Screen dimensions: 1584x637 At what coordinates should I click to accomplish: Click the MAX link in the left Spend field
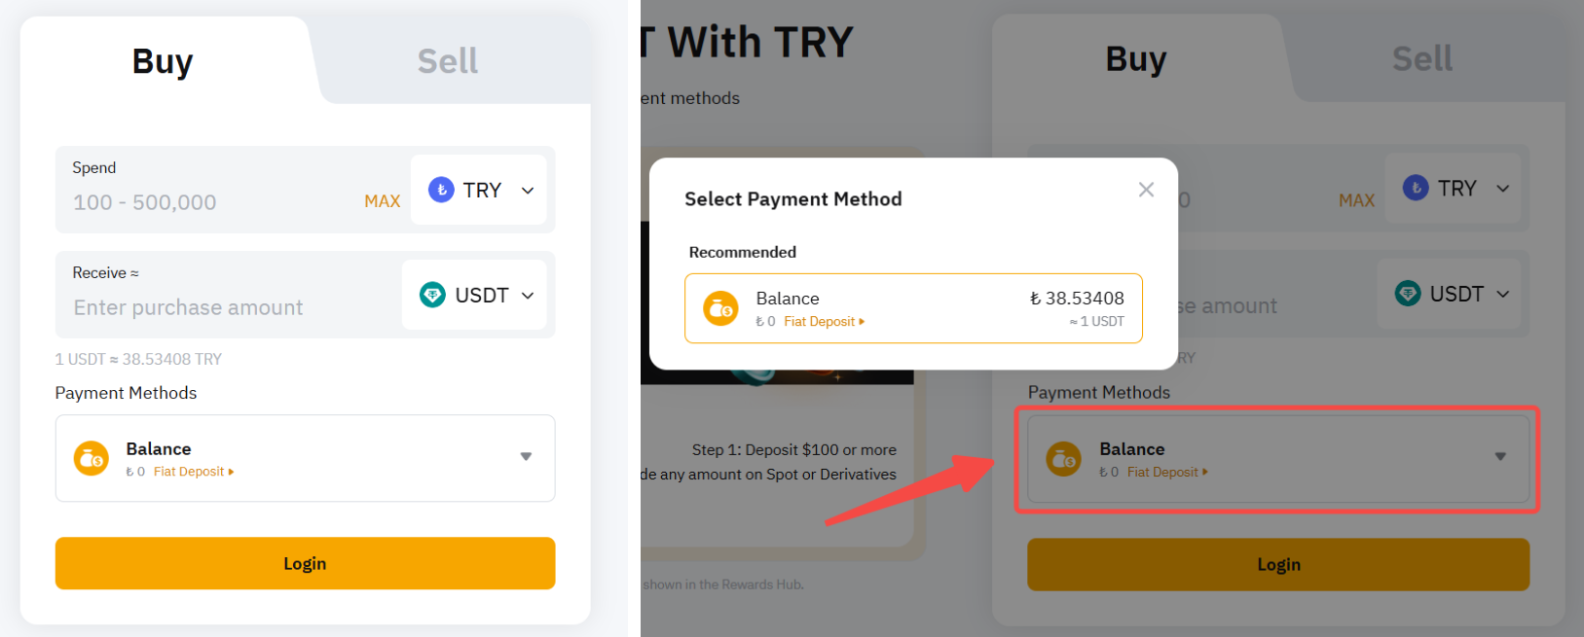[382, 201]
